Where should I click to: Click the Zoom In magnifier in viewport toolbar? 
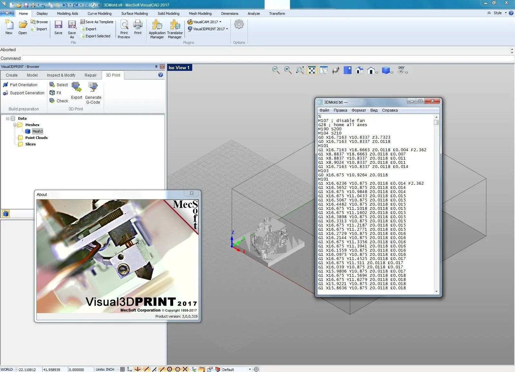tap(288, 70)
